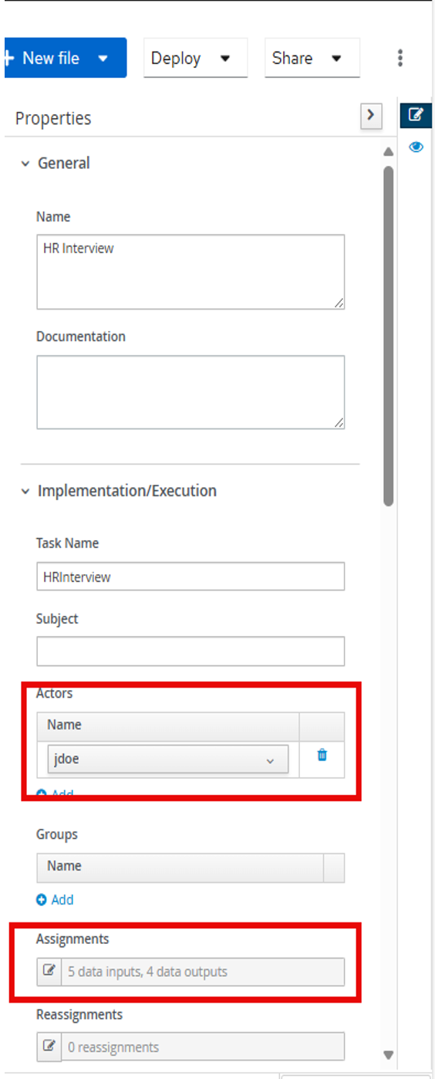Click the plus icon under Groups

pyautogui.click(x=42, y=899)
